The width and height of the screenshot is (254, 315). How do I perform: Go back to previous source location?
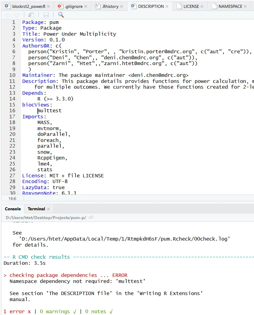[x=8, y=15]
